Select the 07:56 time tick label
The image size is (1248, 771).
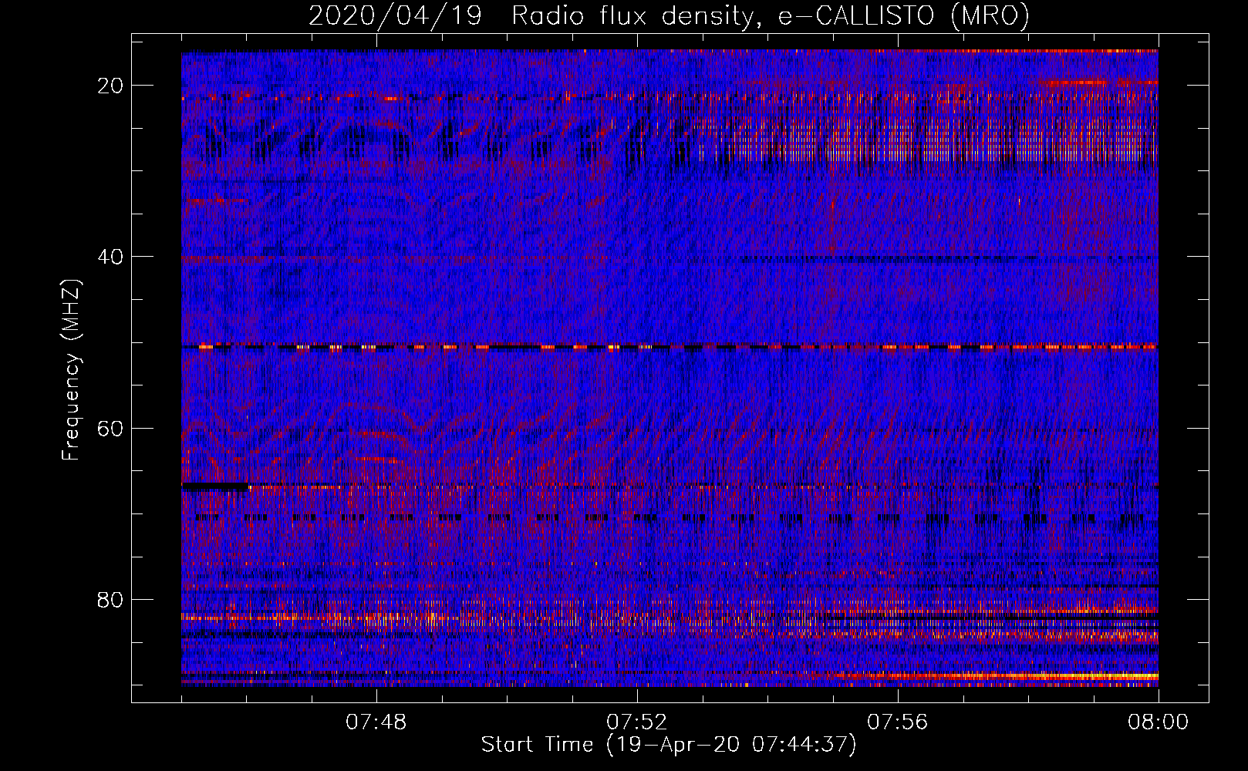[897, 722]
